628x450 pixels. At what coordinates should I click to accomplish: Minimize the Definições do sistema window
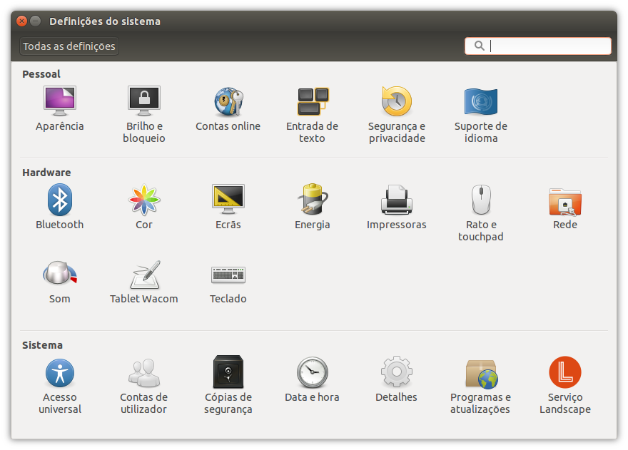(x=36, y=21)
